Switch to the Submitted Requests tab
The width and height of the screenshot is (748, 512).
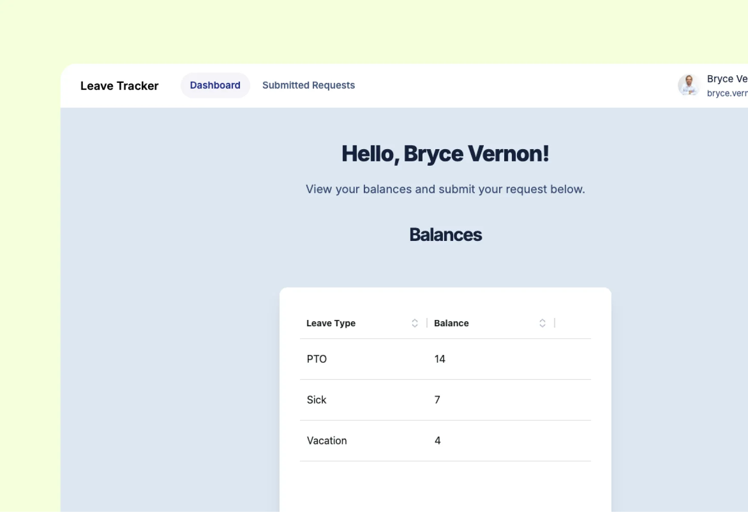[308, 85]
